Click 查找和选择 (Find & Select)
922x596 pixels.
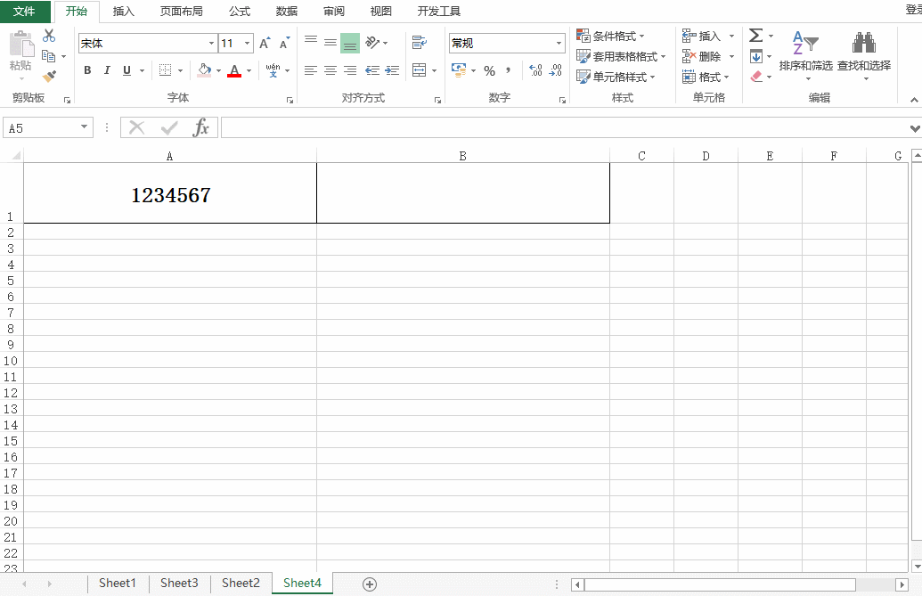(x=864, y=55)
